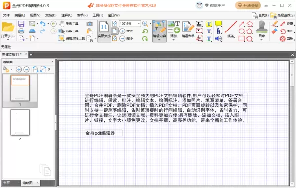This screenshot has width=296, height=188.
Task: Click the blue undo arrow
Action: (x=43, y=24)
